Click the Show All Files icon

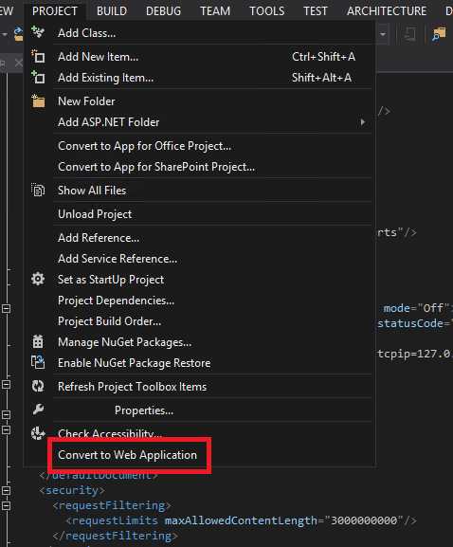[38, 191]
